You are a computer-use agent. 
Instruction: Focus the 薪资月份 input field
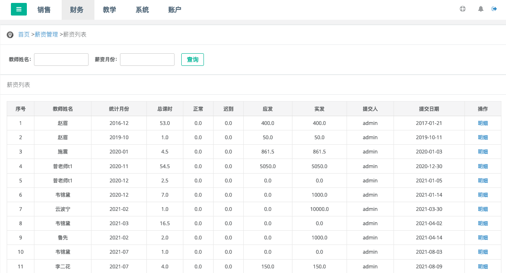(x=147, y=60)
